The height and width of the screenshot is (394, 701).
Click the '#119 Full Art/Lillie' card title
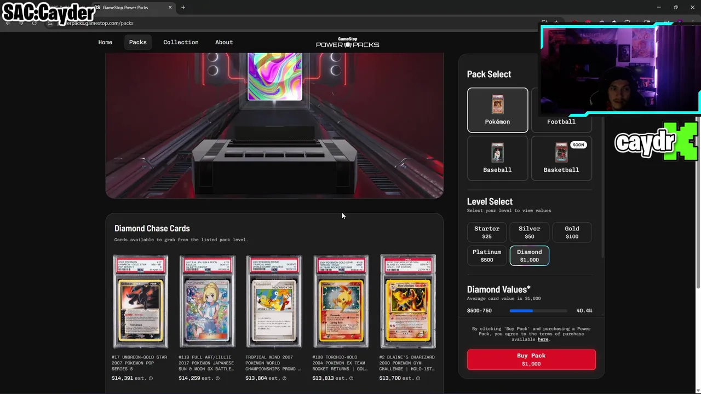[206, 363]
